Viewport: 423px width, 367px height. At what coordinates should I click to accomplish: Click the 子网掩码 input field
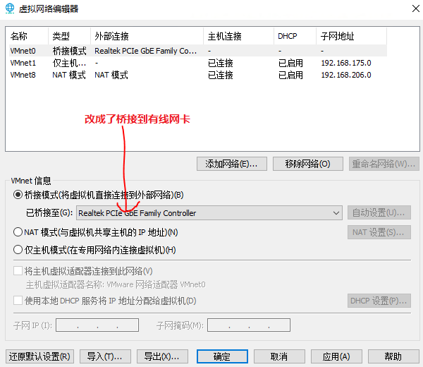pyautogui.click(x=249, y=325)
